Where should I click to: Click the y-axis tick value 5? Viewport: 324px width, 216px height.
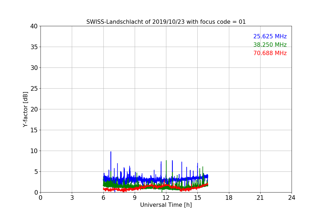tap(36, 172)
